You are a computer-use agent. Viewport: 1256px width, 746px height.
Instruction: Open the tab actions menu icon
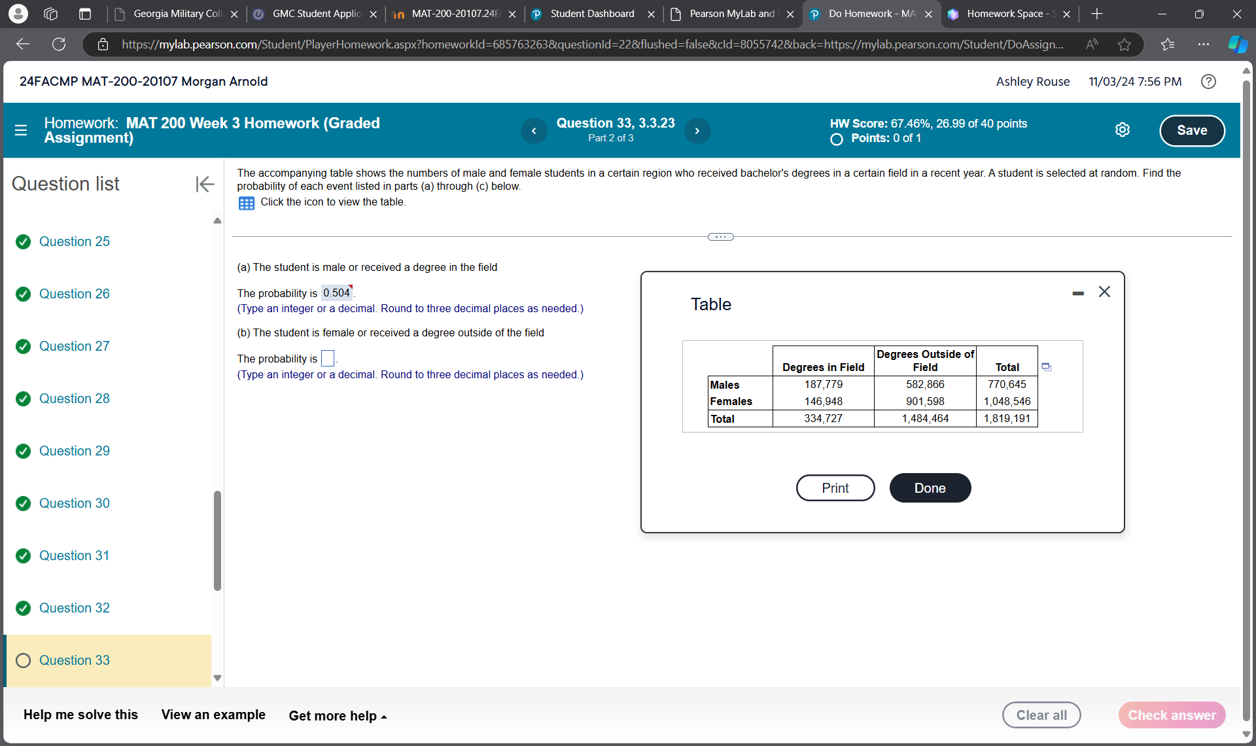click(x=85, y=14)
